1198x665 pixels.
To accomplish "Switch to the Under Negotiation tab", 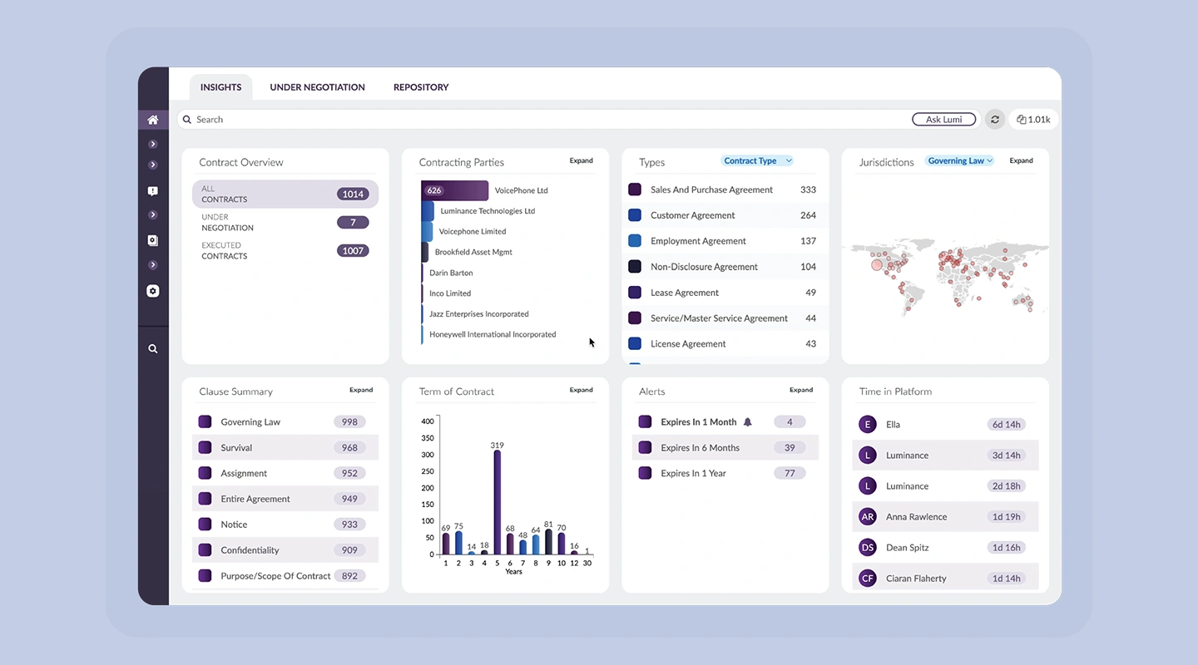I will pos(317,87).
